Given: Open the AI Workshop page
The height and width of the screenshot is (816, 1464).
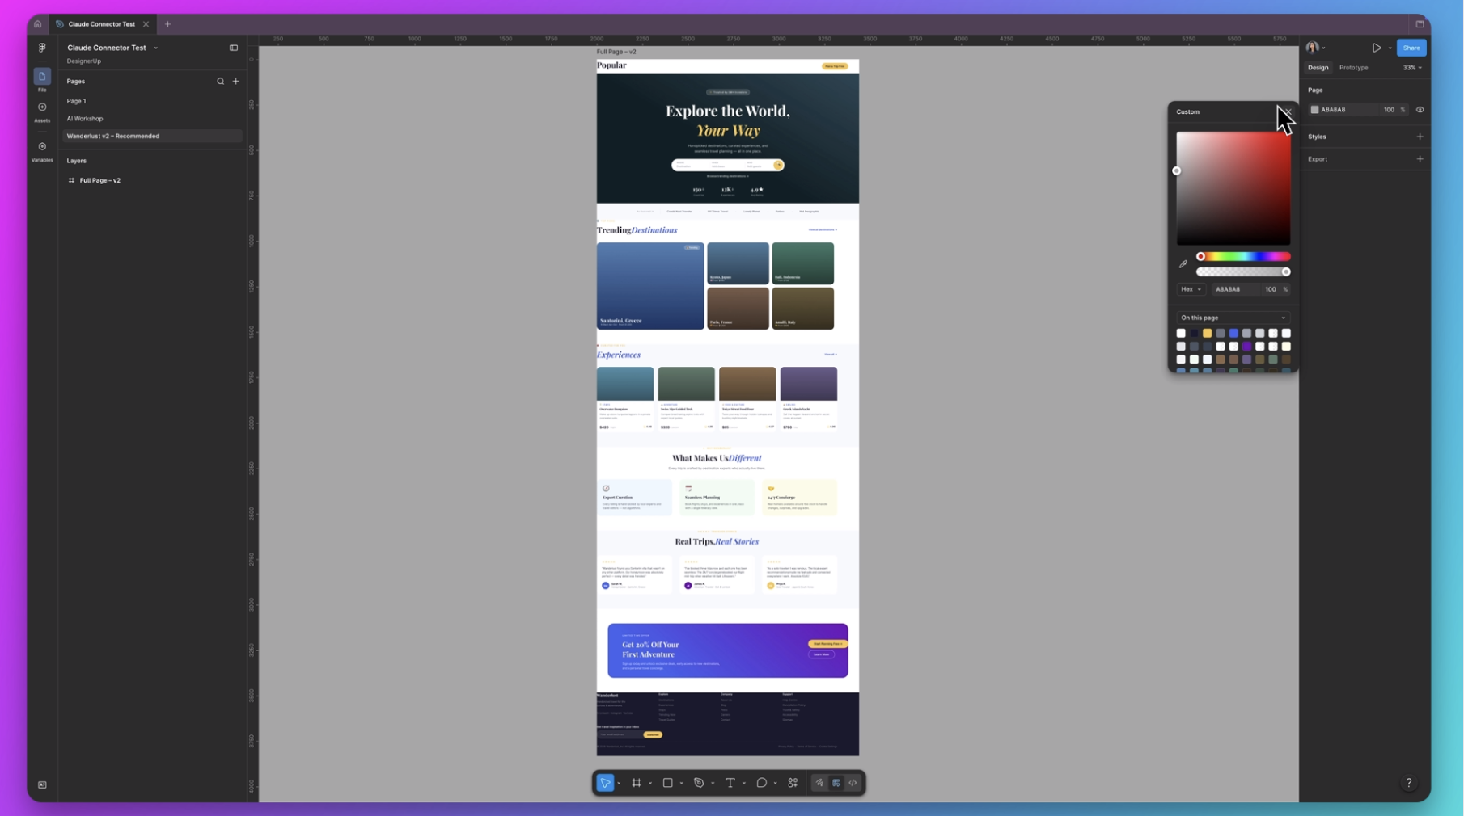Looking at the screenshot, I should [x=85, y=119].
